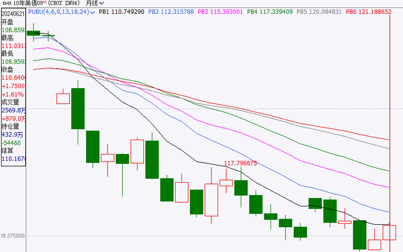403x252 pixels.
Task: Select the 10年美债09 contract title
Action: [28, 3]
